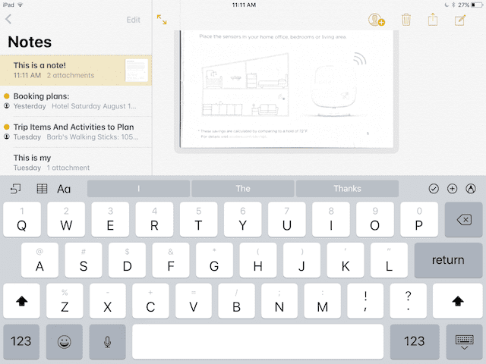Insert a table from keyboard toolbar
The image size is (486, 364).
coord(42,189)
